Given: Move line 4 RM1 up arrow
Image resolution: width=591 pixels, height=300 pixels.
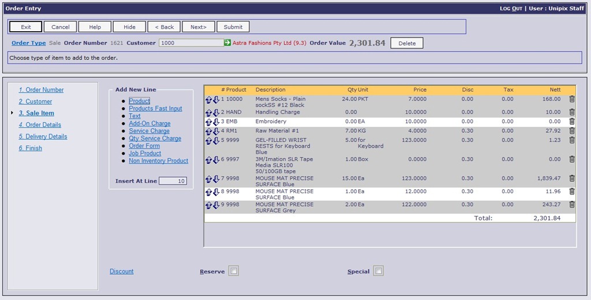Looking at the screenshot, I should pos(209,132).
